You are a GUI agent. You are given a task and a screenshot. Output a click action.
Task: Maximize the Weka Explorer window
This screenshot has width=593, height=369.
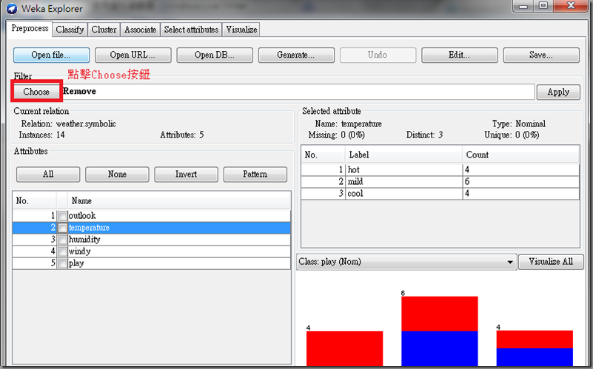click(x=543, y=6)
